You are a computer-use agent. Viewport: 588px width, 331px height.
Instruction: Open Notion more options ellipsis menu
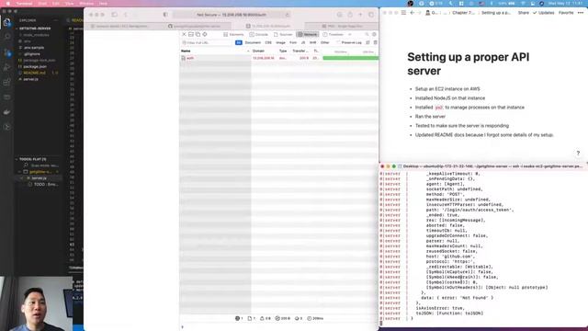[x=581, y=13]
